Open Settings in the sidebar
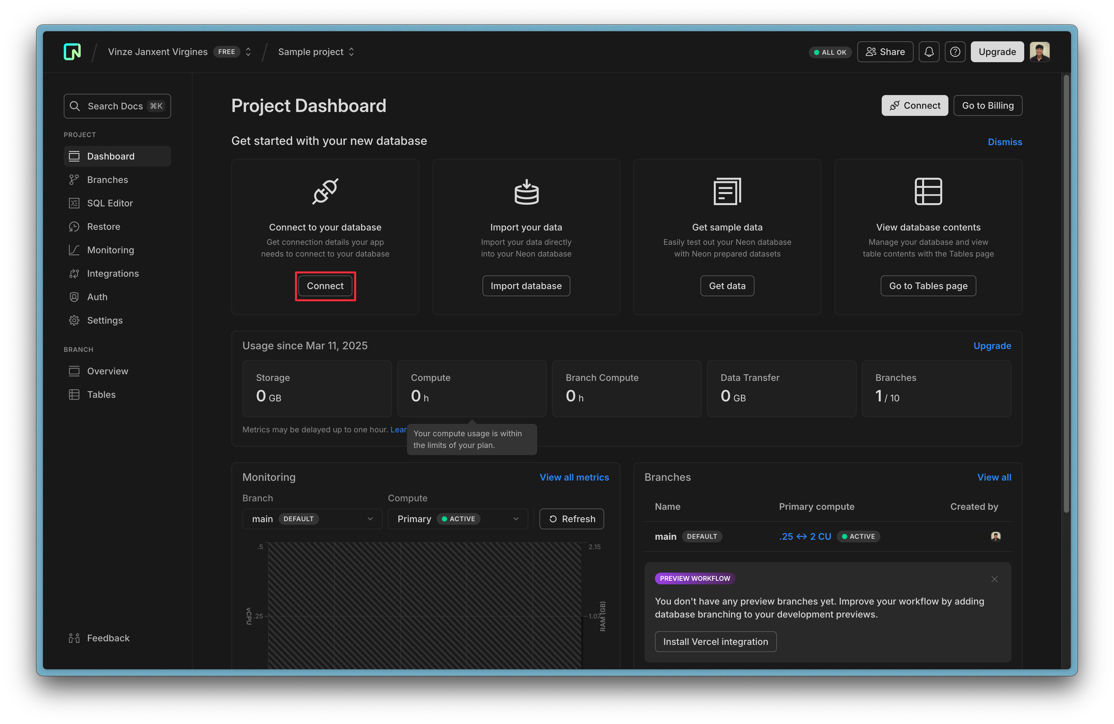This screenshot has height=724, width=1114. 104,320
